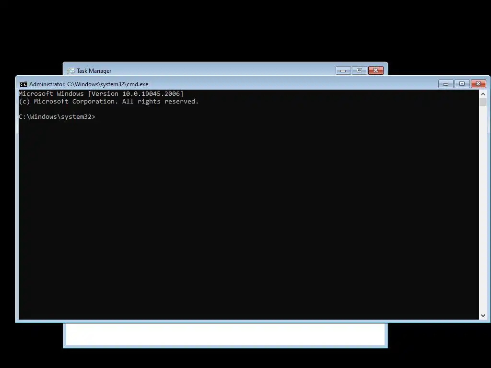Screen dimensions: 491x368
Task: Maximize the Task Manager window
Action: click(359, 70)
